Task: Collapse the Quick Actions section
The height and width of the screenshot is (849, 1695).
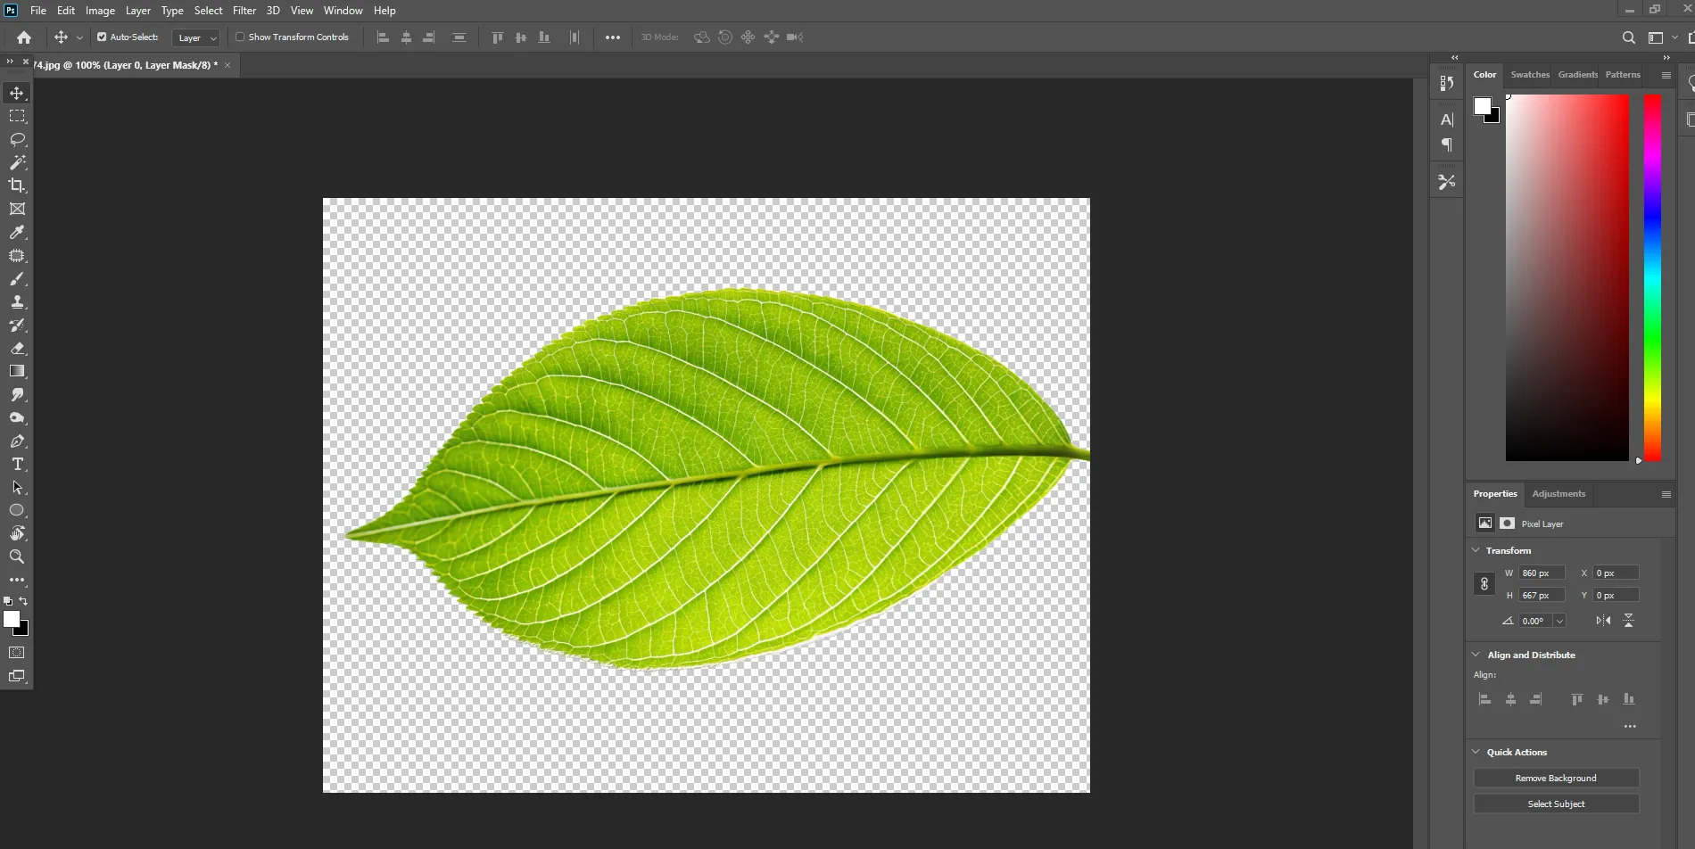Action: click(x=1476, y=752)
